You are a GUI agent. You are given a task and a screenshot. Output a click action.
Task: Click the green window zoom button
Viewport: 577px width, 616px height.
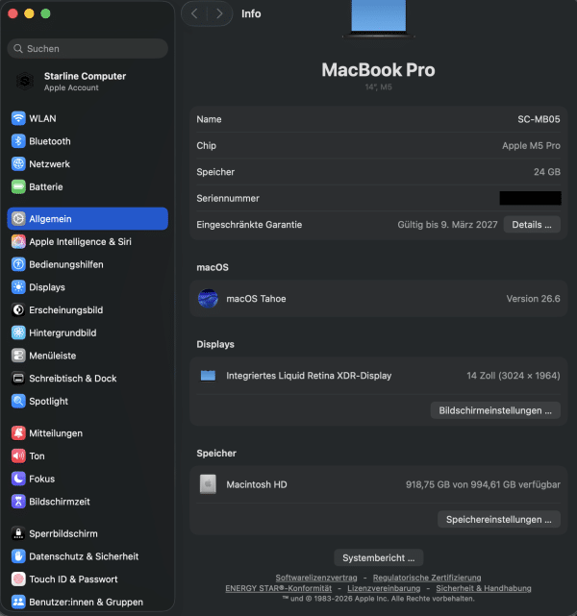pos(45,13)
